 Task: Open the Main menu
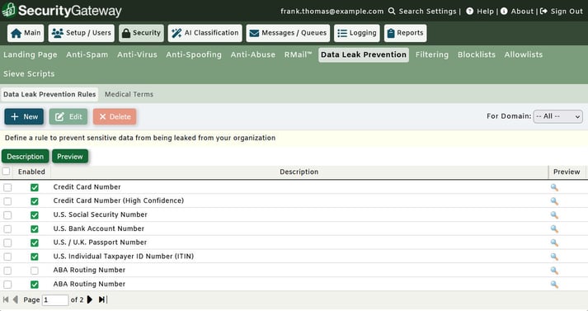click(26, 33)
